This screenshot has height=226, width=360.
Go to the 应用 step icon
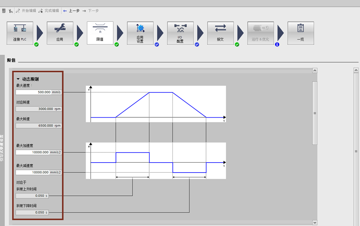[x=60, y=33]
